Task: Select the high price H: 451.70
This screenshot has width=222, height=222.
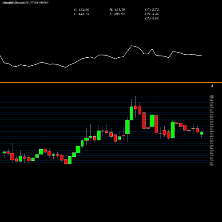Action: point(117,9)
